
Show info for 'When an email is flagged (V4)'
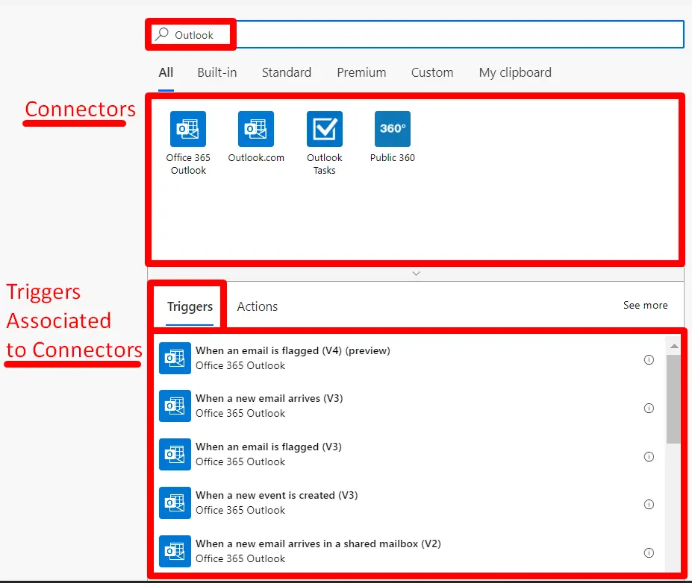tap(649, 359)
